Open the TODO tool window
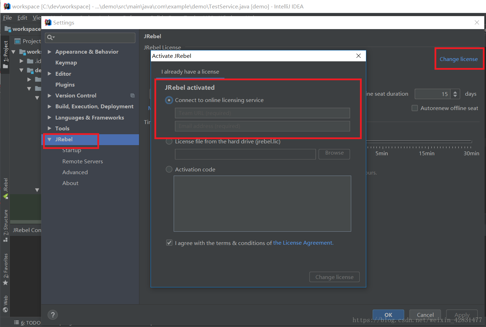The height and width of the screenshot is (327, 486). (x=26, y=322)
